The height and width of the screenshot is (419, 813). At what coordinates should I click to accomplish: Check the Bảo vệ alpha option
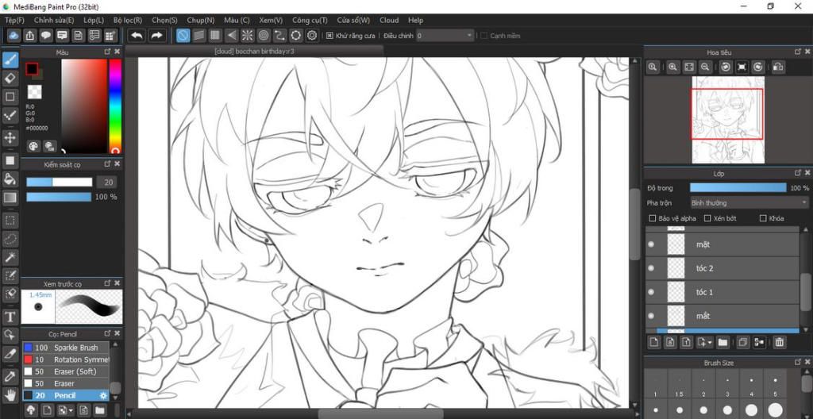click(x=653, y=218)
